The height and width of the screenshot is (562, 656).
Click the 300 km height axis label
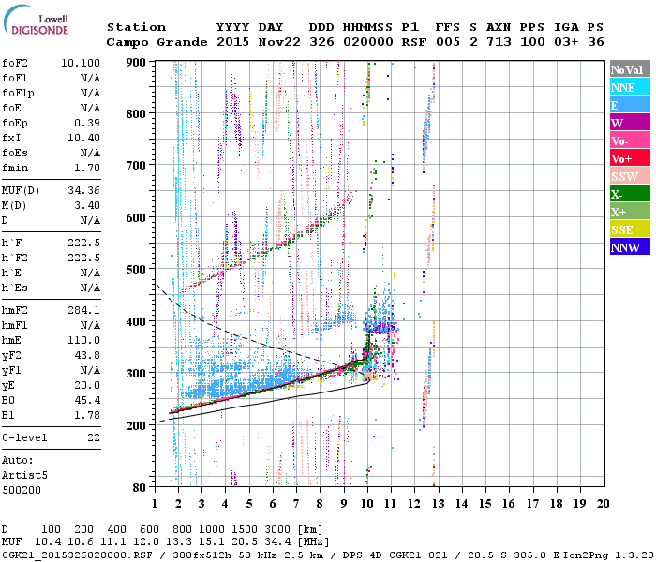(136, 374)
